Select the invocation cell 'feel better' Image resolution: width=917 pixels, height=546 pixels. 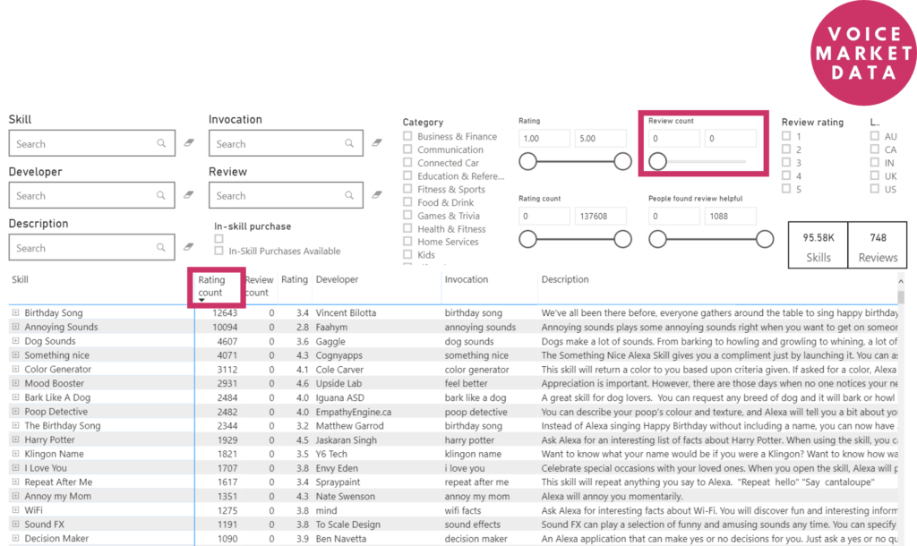(466, 383)
